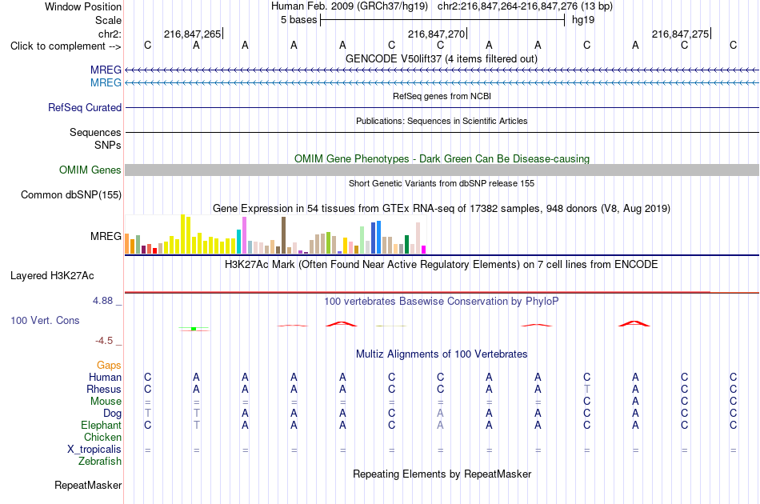
Task: Click the faded T base in Rhesus row
Action: pyautogui.click(x=587, y=389)
